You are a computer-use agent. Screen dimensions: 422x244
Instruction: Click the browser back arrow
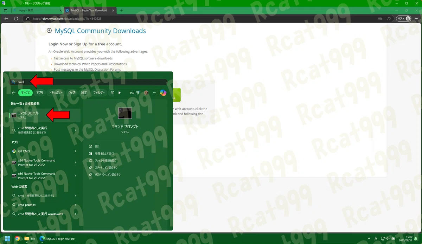[6, 19]
